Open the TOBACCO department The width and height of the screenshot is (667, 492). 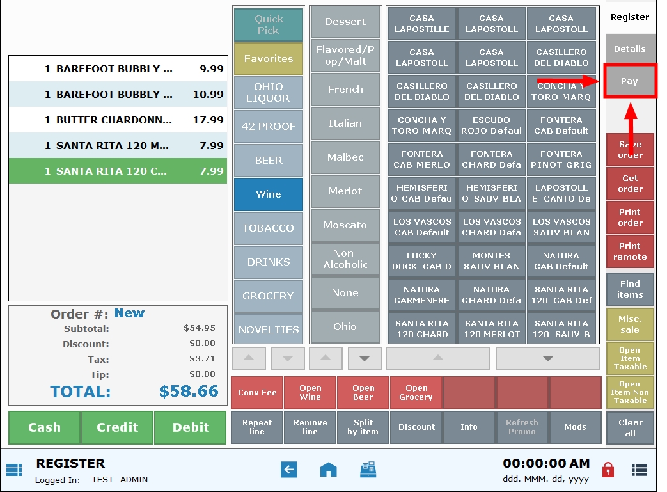click(269, 228)
